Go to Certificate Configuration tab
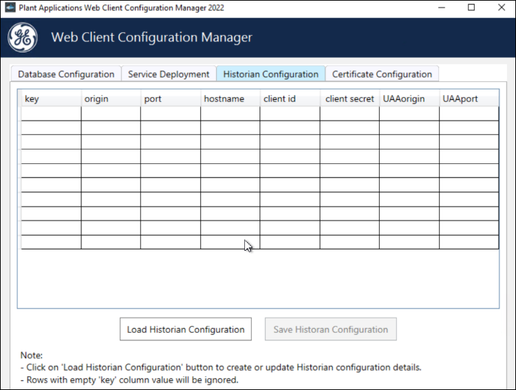The image size is (516, 390). (x=382, y=74)
